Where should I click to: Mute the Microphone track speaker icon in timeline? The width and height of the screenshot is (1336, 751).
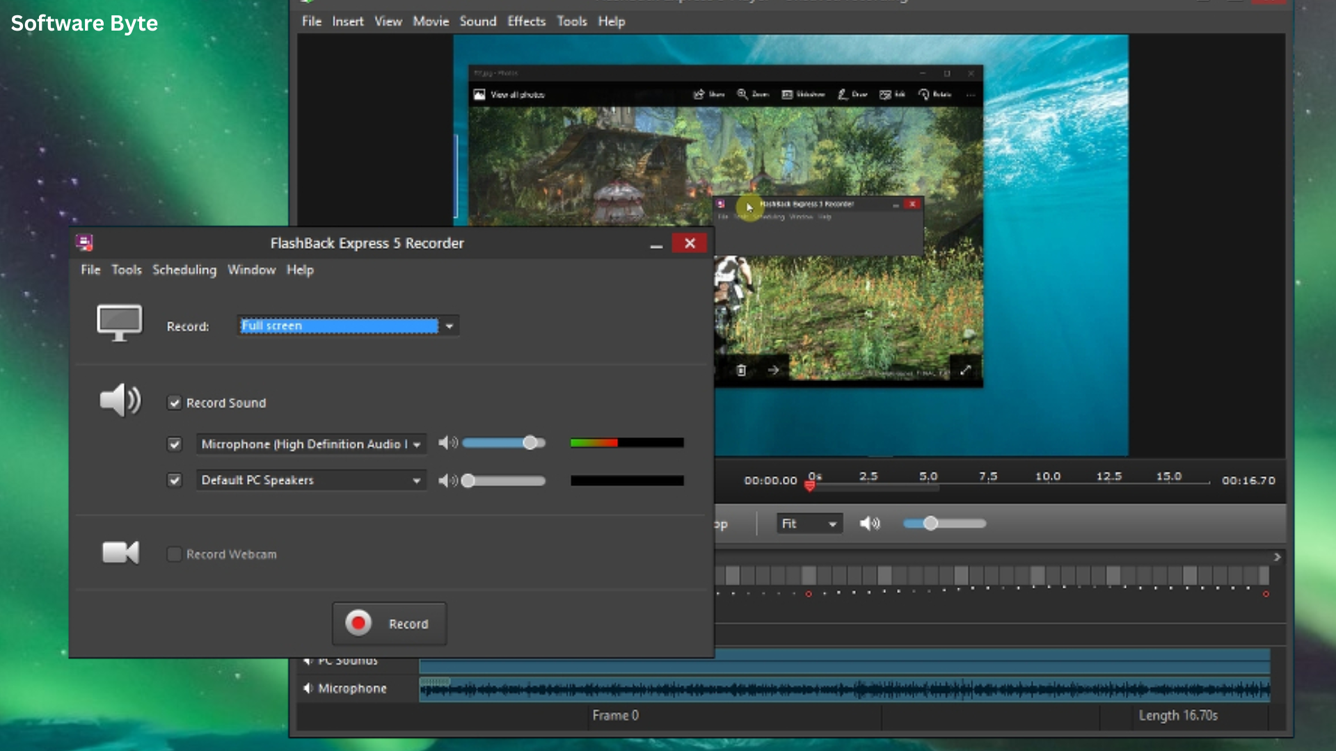tap(308, 688)
